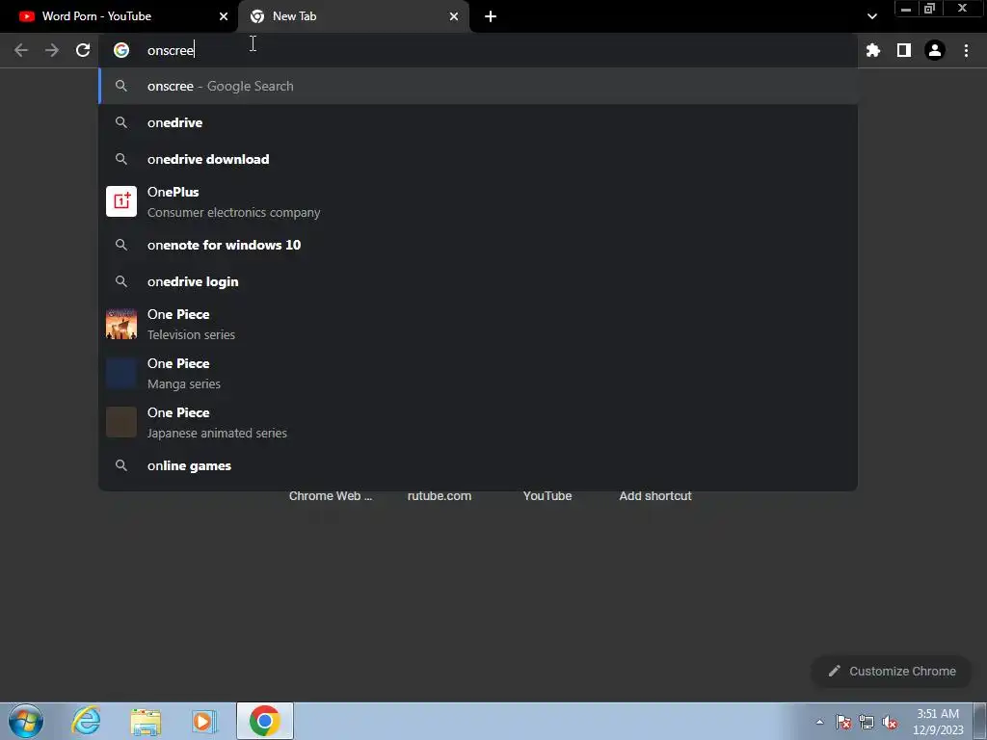Click the Chrome taskbar icon

click(265, 721)
